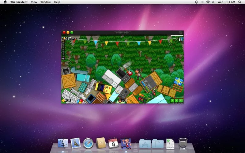Click the Time Machine status icon

(197, 2)
